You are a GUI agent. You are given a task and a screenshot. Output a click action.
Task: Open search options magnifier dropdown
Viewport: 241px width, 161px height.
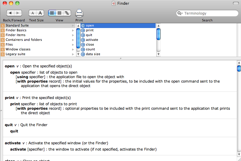(x=180, y=13)
